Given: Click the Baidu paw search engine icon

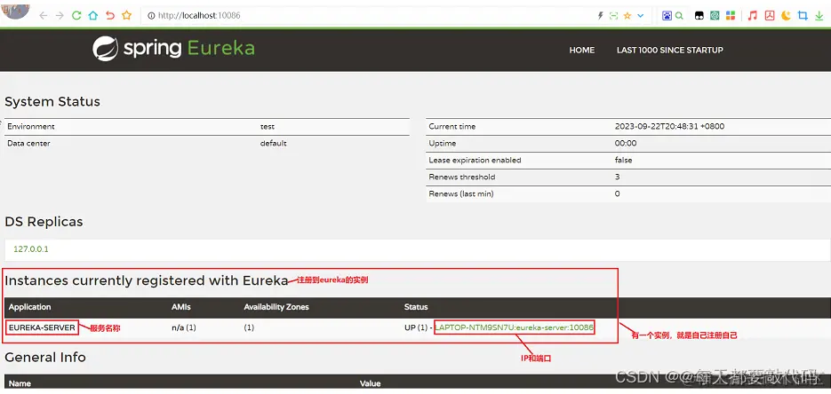Looking at the screenshot, I should pyautogui.click(x=667, y=16).
